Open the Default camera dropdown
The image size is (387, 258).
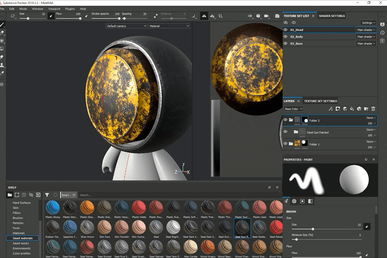click(126, 25)
